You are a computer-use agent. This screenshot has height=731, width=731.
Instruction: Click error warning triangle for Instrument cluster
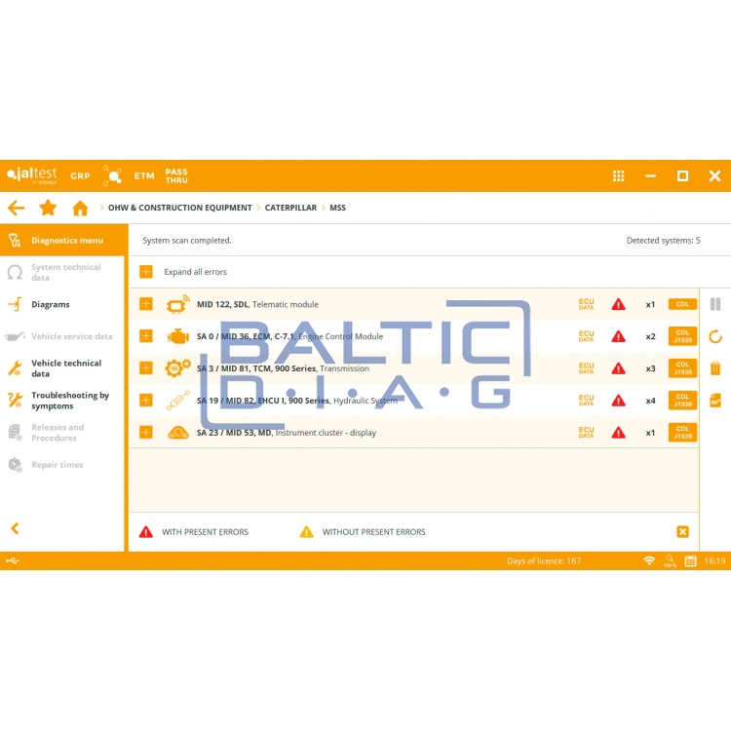(x=618, y=433)
